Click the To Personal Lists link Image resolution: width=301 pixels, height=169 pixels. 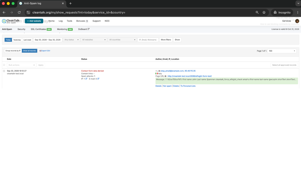(188, 86)
